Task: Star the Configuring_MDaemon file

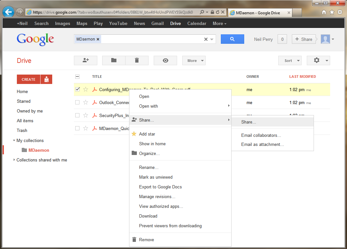Action: (85, 89)
